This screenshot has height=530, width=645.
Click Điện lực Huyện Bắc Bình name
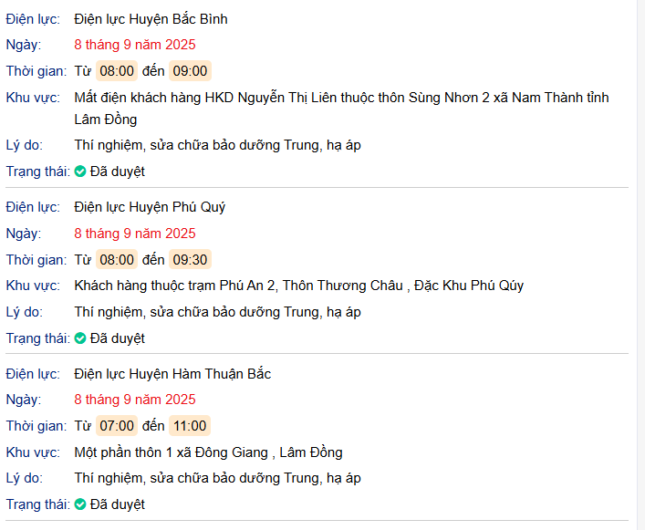point(151,19)
